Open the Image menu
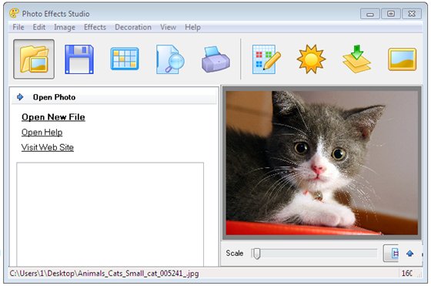Image resolution: width=431 pixels, height=286 pixels. [65, 27]
